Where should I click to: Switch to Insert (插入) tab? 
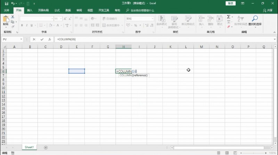coord(30,10)
